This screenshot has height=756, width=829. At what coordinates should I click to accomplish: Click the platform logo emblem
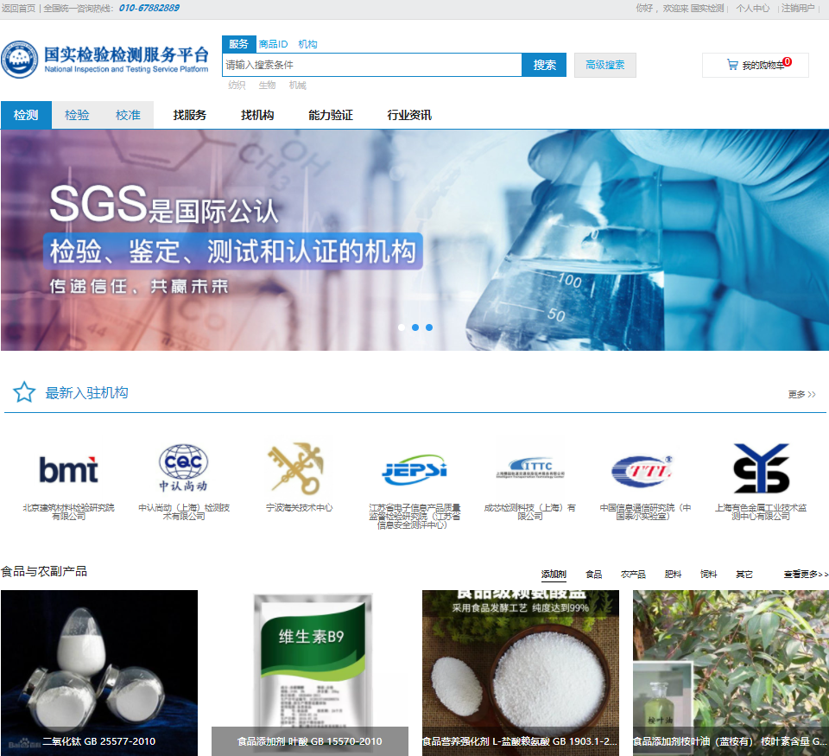pos(20,60)
